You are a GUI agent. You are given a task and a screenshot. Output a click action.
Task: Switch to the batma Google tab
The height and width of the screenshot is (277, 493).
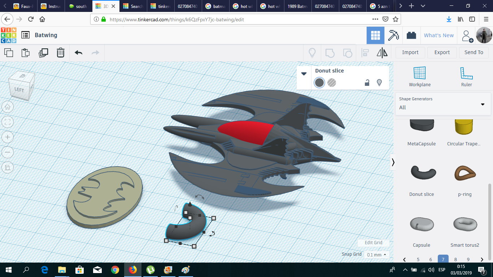[215, 6]
